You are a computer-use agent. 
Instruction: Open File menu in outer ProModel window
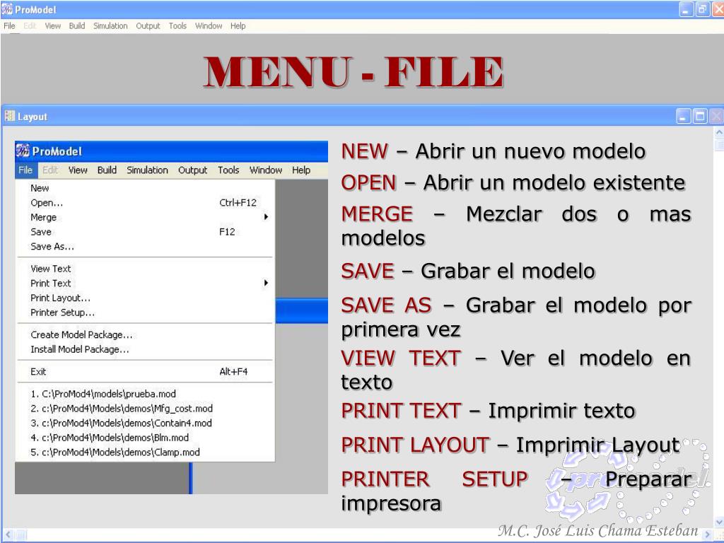pyautogui.click(x=9, y=26)
